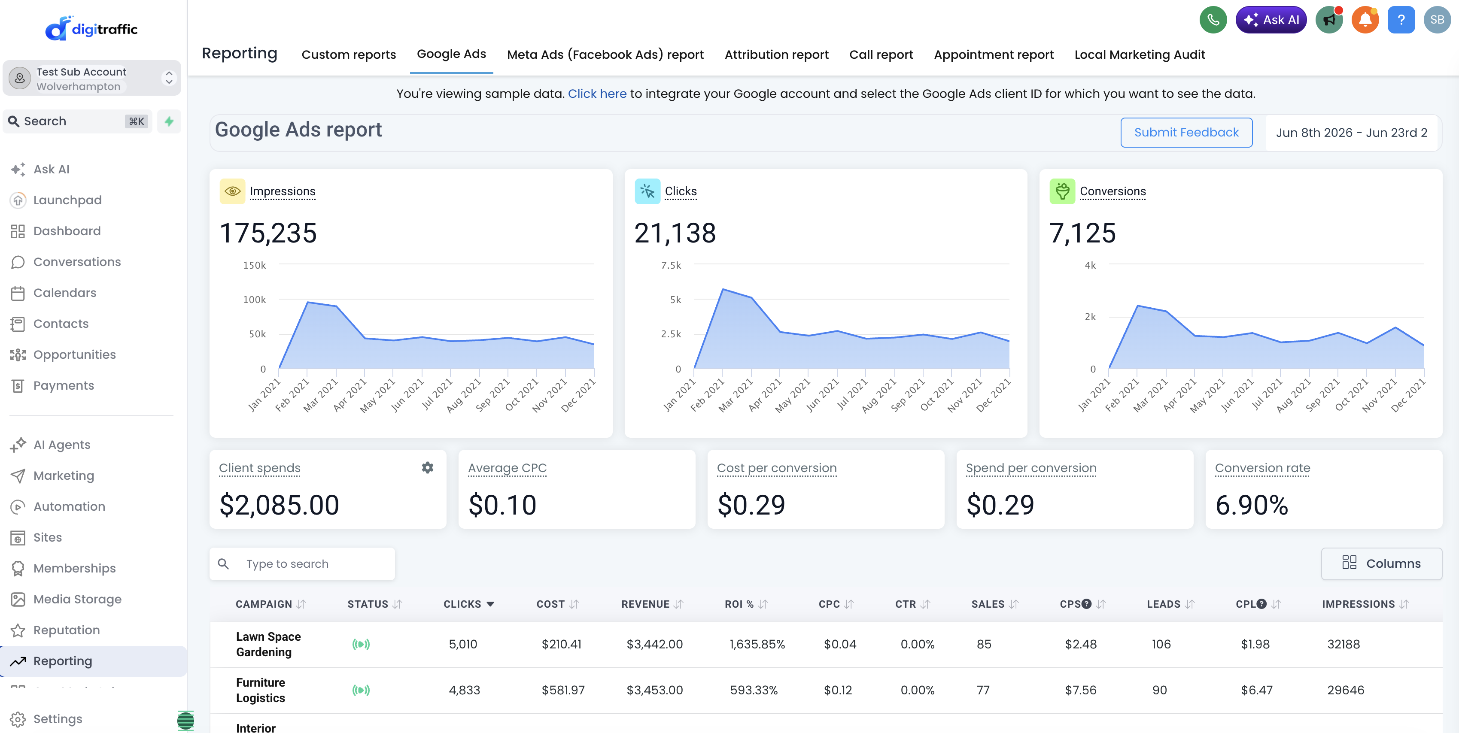Image resolution: width=1459 pixels, height=733 pixels.
Task: Open the SB user avatar menu
Action: click(1437, 20)
